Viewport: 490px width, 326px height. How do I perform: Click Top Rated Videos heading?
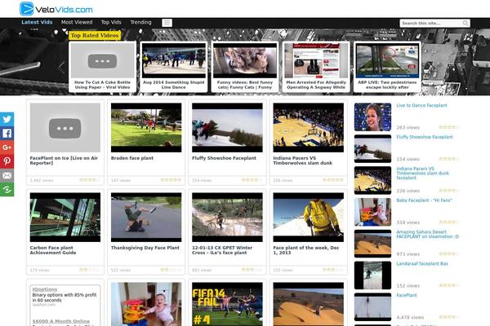[x=95, y=35]
